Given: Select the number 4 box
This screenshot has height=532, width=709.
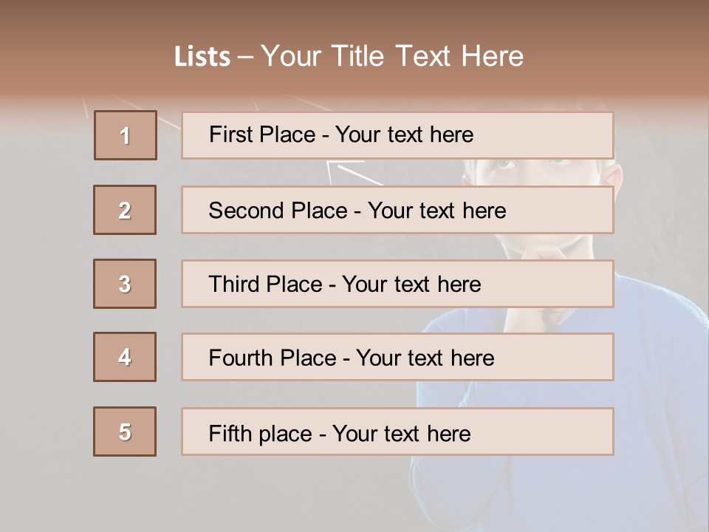Looking at the screenshot, I should click(x=125, y=357).
